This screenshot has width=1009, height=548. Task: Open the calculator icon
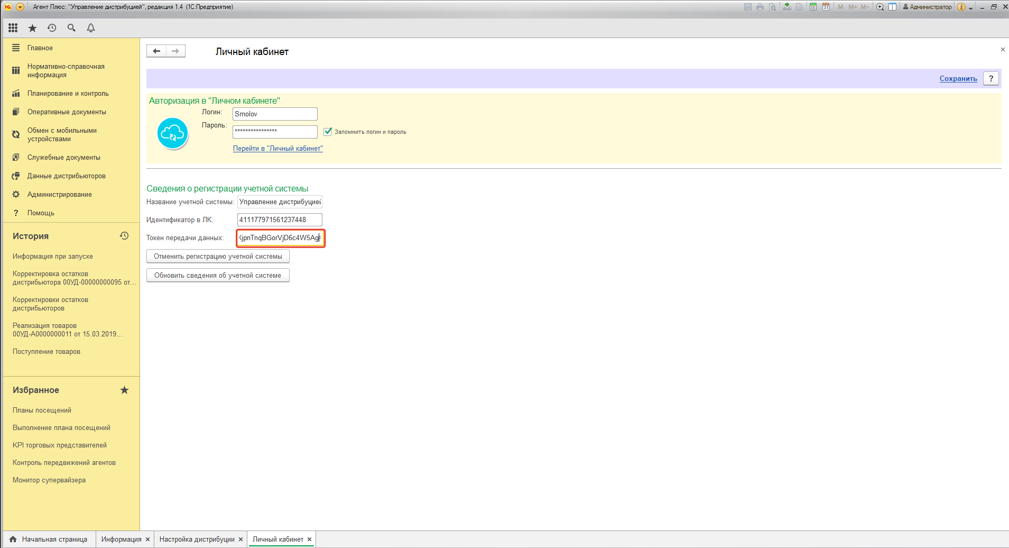click(x=813, y=7)
